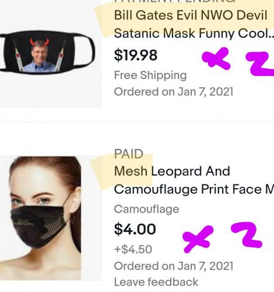Open the camouflage mesh mask model thumbnail
Image resolution: width=274 pixels, height=292 pixels.
coord(40,218)
